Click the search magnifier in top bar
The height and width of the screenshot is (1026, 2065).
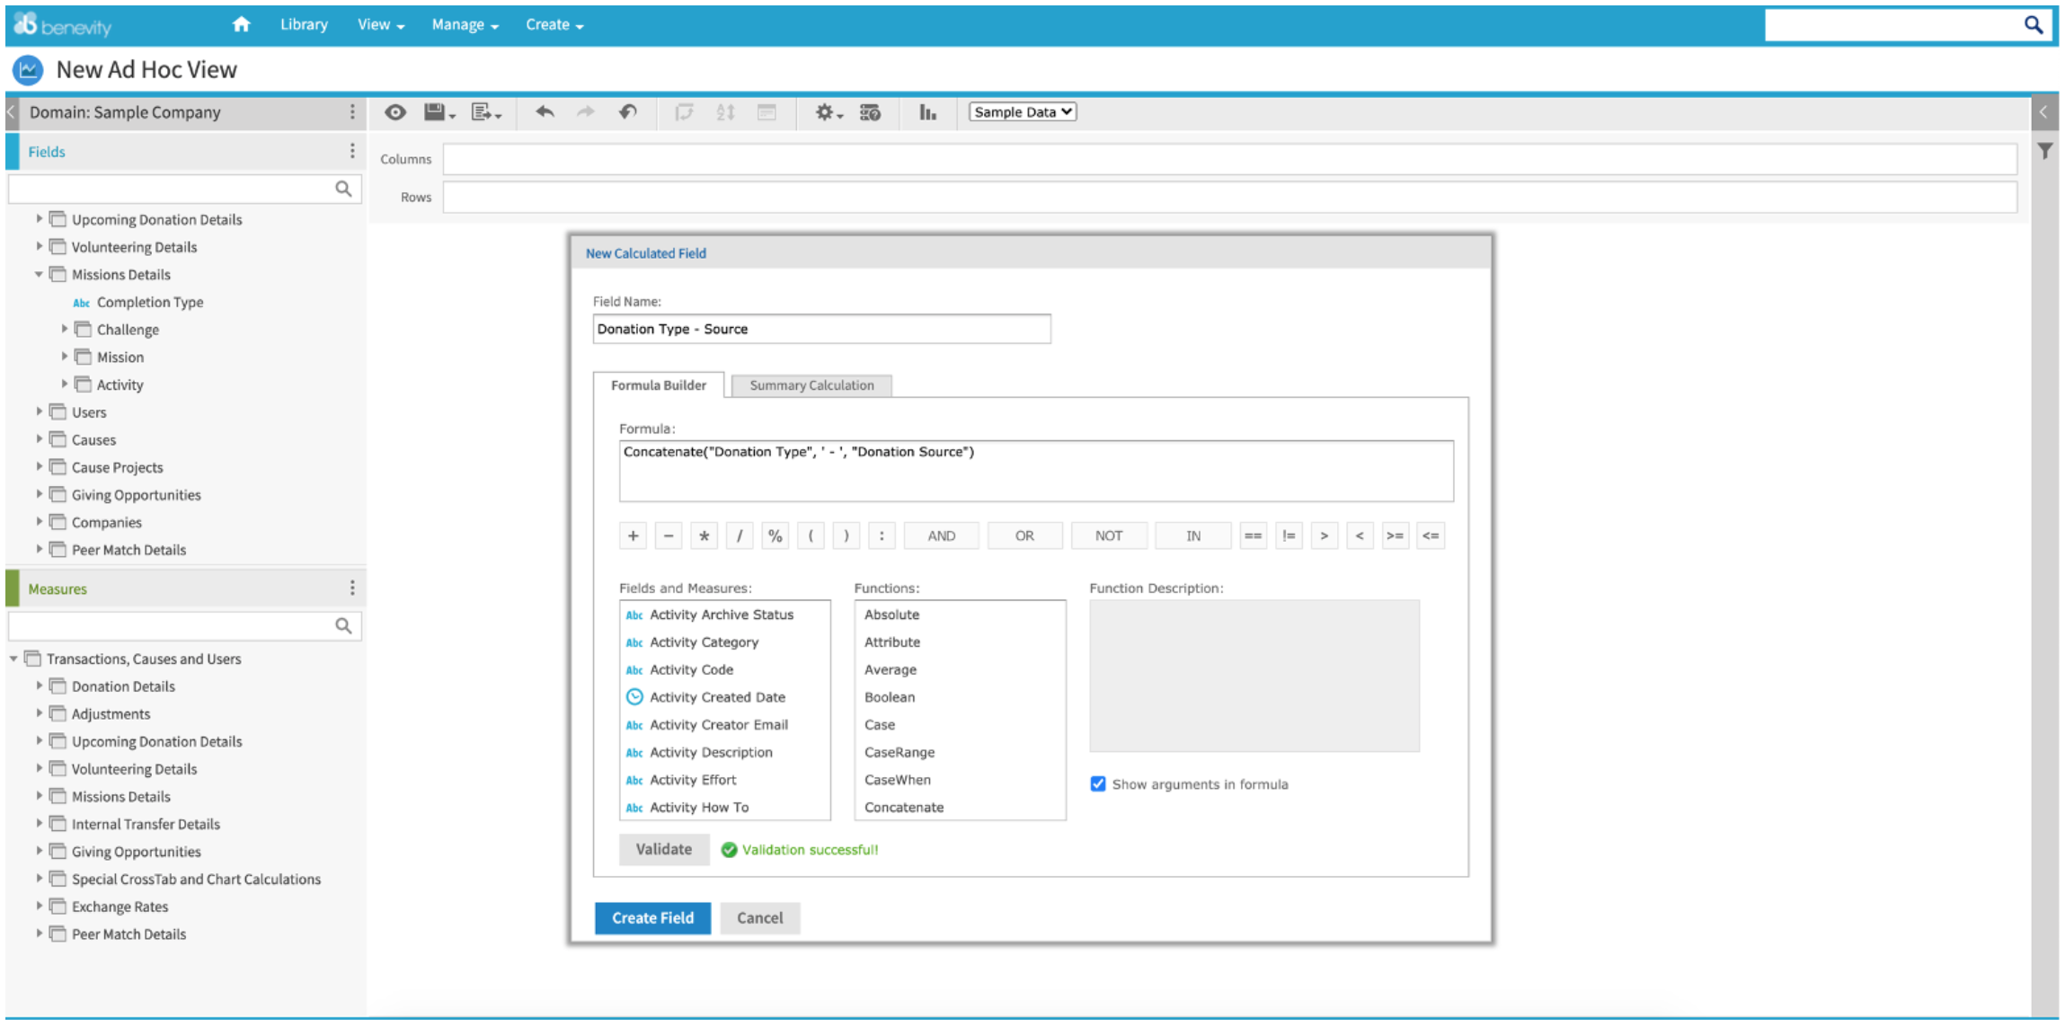click(2033, 25)
